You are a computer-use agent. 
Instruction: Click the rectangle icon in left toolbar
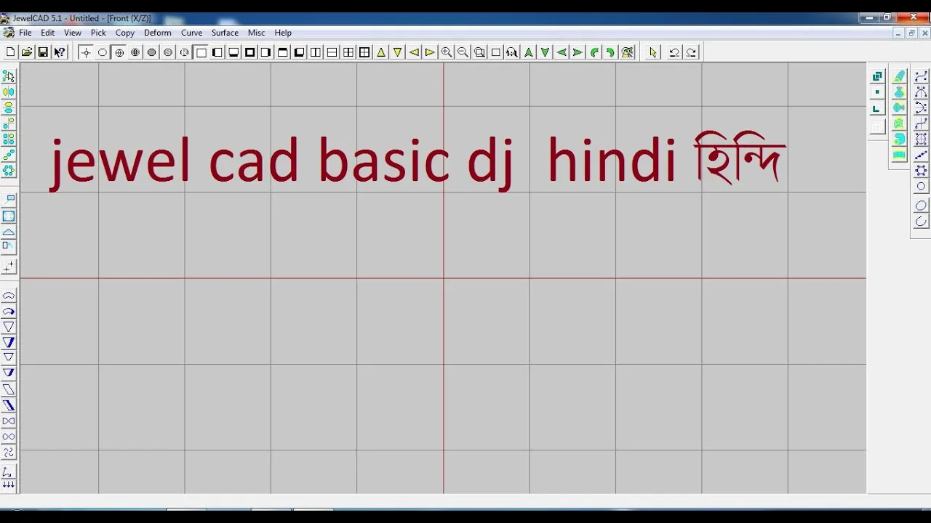pyautogui.click(x=9, y=216)
